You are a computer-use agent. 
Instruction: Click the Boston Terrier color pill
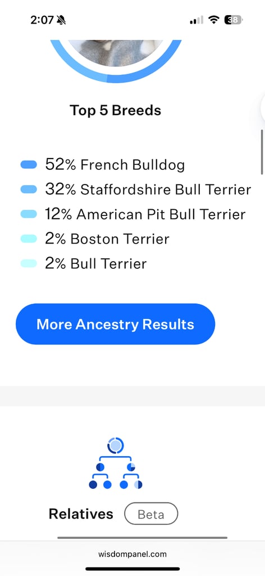pyautogui.click(x=29, y=238)
